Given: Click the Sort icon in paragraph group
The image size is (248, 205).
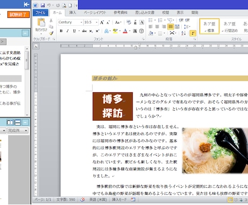Looking at the screenshot, I should [183, 33].
